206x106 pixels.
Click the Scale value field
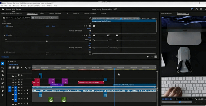pyautogui.click(x=47, y=35)
